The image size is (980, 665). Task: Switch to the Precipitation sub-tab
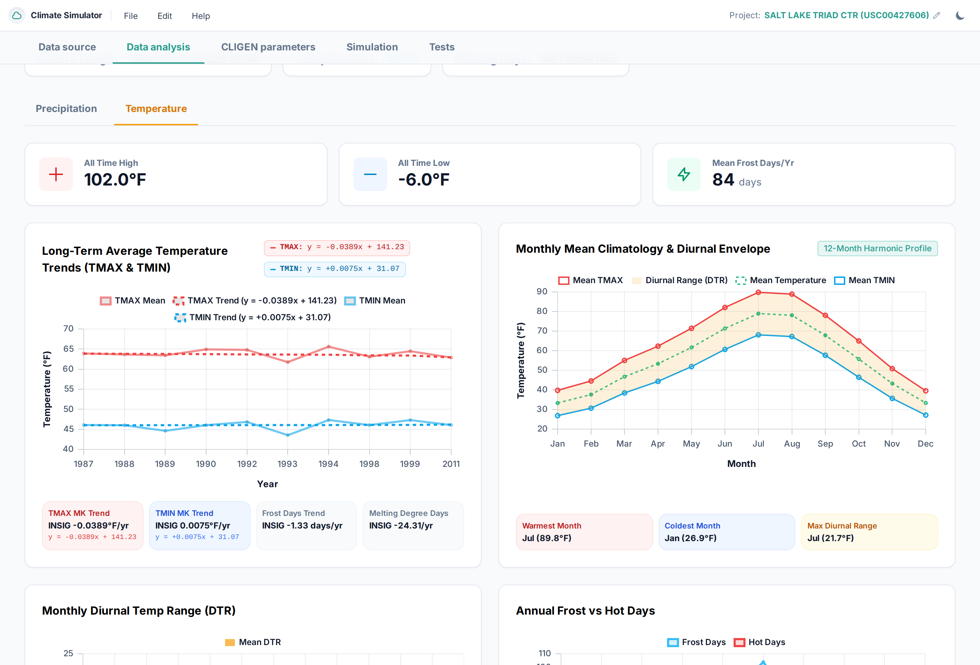click(x=66, y=109)
